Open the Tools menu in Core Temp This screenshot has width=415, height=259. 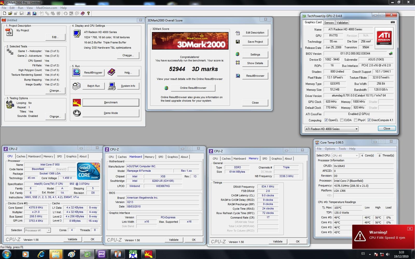(342, 149)
